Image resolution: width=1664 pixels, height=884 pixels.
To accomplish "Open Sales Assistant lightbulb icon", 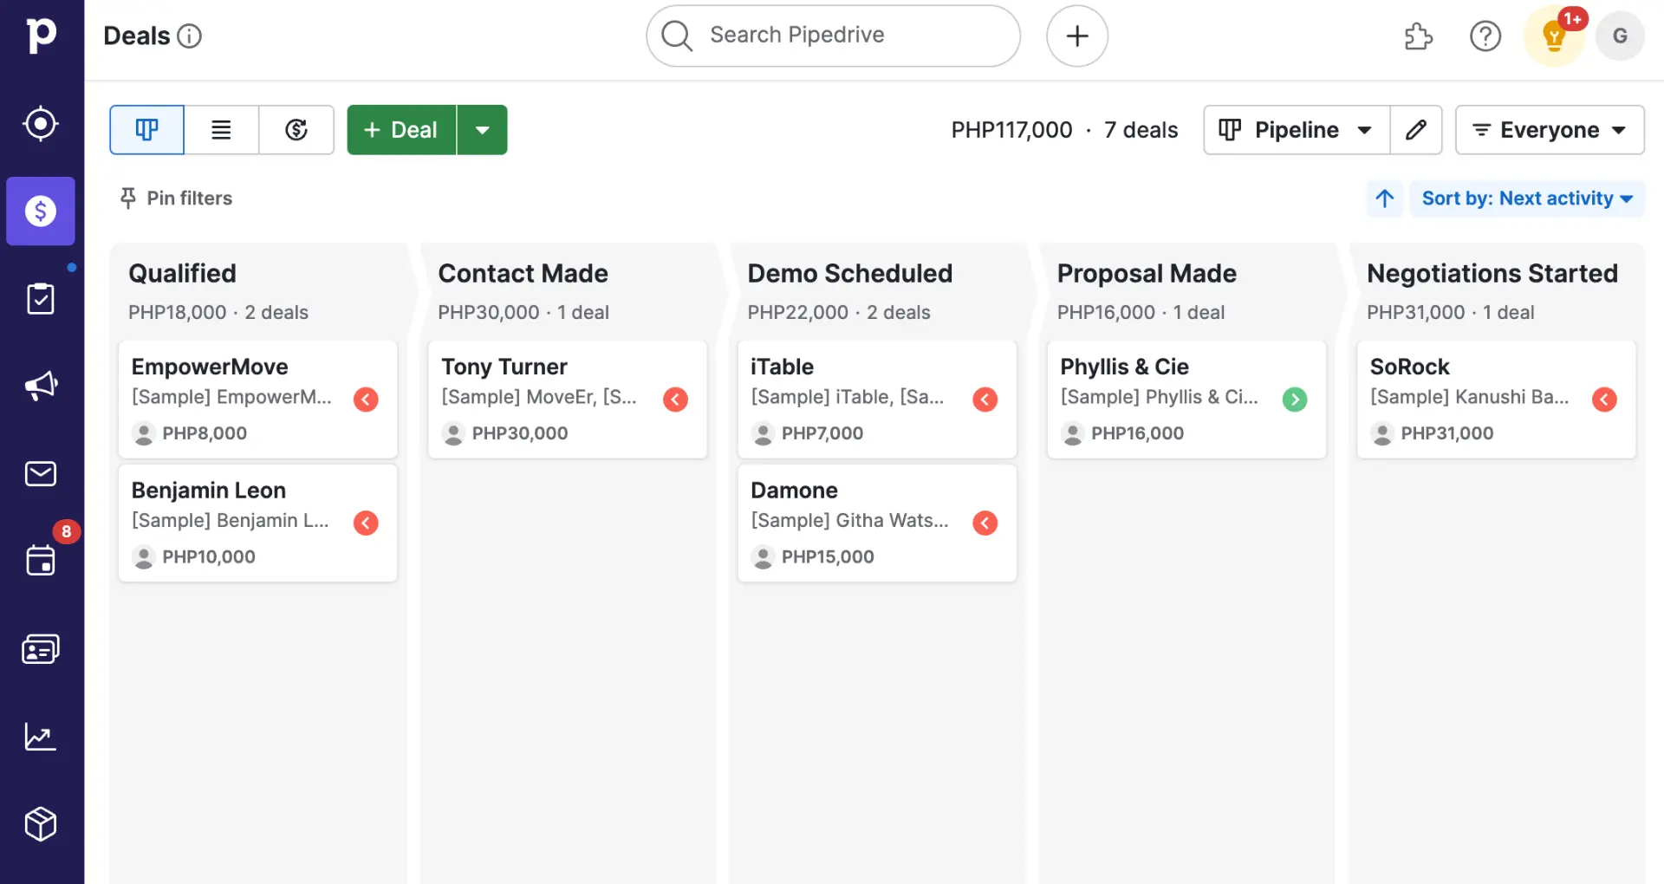I will 1554,36.
